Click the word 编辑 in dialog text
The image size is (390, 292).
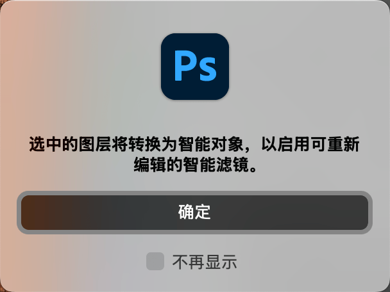point(149,165)
